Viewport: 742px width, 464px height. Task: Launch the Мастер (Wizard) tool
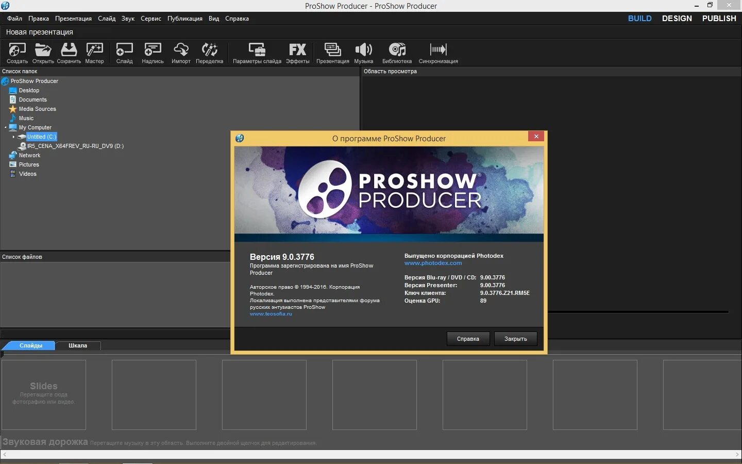coord(94,53)
